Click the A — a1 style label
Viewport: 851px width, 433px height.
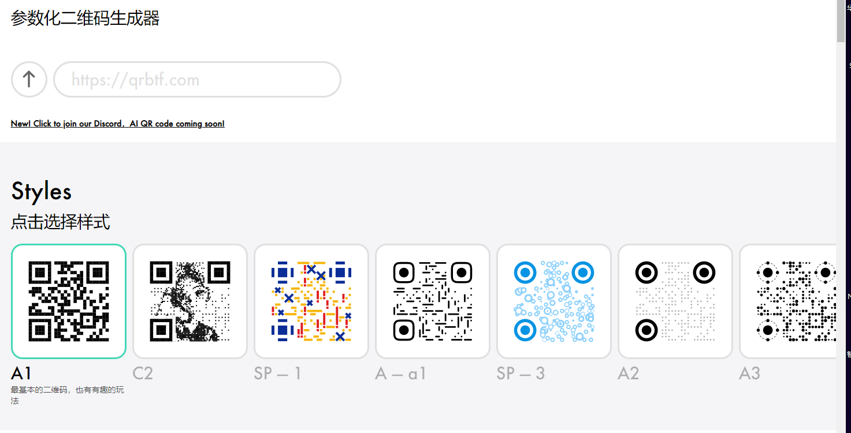(x=400, y=374)
